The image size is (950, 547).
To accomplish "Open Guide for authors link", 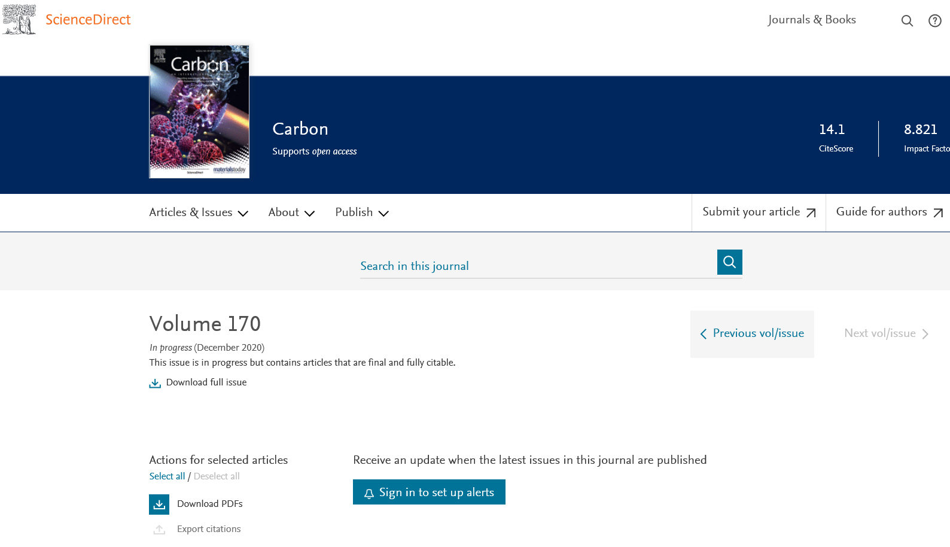I will pos(889,212).
